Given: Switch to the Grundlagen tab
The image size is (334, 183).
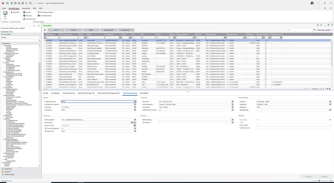Looking at the screenshot, I should point(55,93).
